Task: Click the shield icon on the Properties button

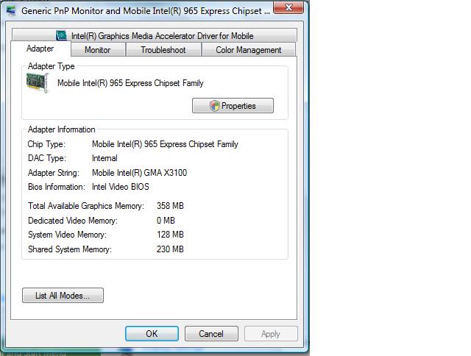Action: (x=214, y=106)
